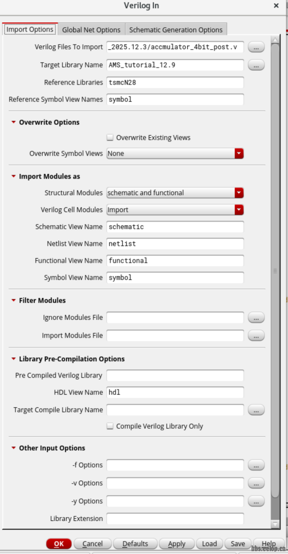This screenshot has height=554, width=288.
Task: Click the OK button
Action: [59, 543]
